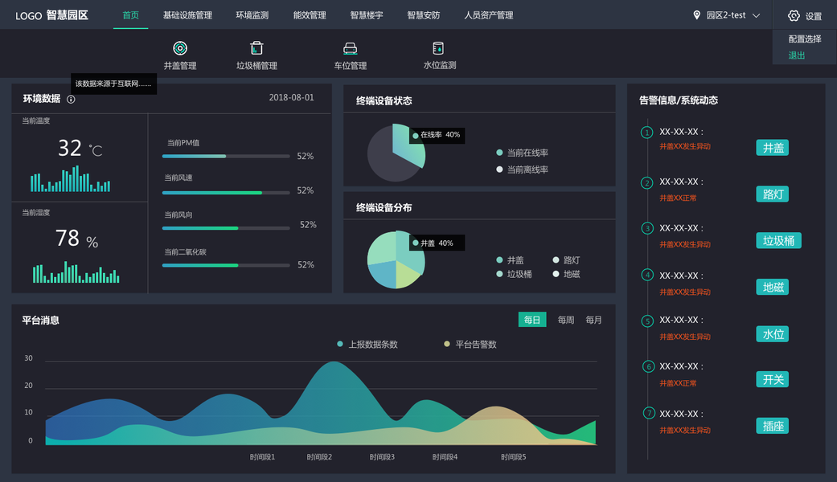The width and height of the screenshot is (837, 482).
Task: Go to the 首页 tab
Action: coord(131,15)
